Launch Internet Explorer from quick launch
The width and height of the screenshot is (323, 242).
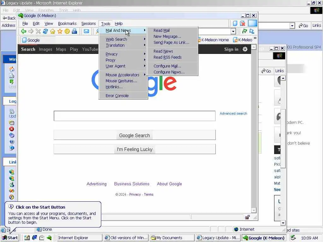click(x=34, y=238)
